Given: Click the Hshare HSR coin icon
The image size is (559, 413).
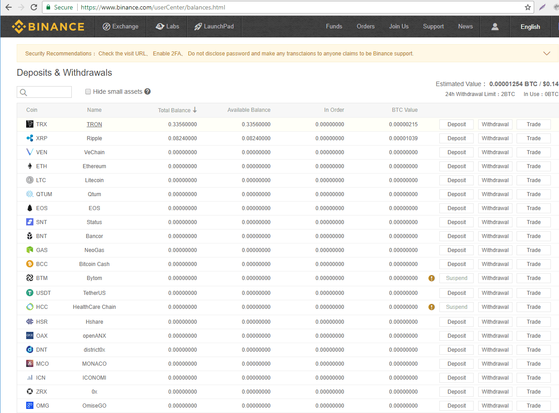Looking at the screenshot, I should tap(30, 322).
